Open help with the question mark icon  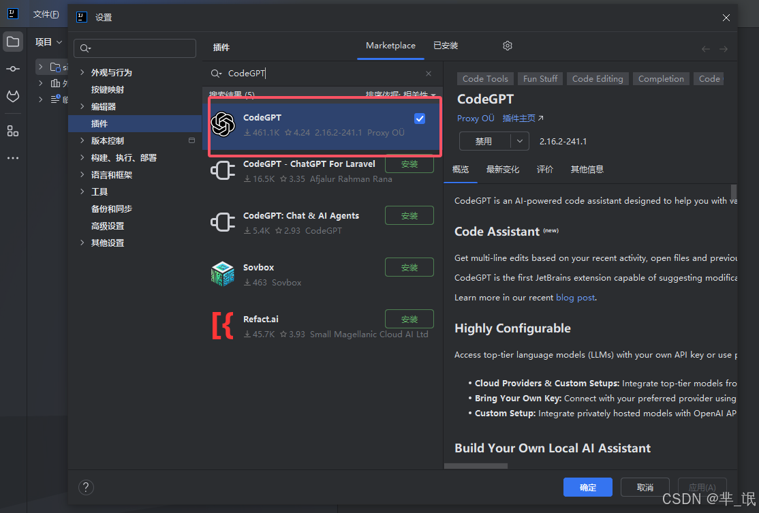86,487
